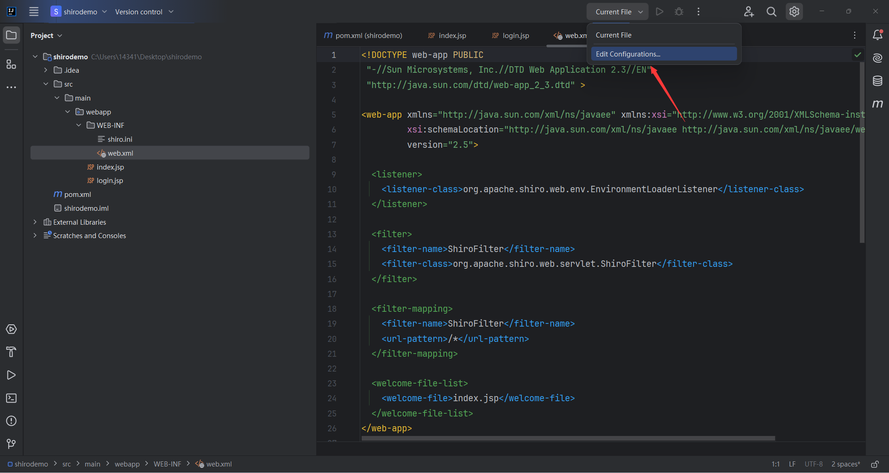Open editor tabs options menu
Screen dimensions: 889x473
tap(855, 35)
